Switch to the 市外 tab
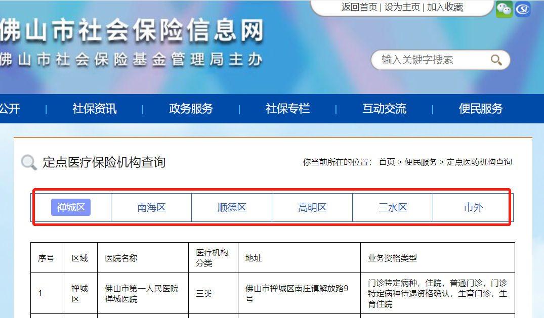Screen dimensions: 544x318 pos(473,207)
